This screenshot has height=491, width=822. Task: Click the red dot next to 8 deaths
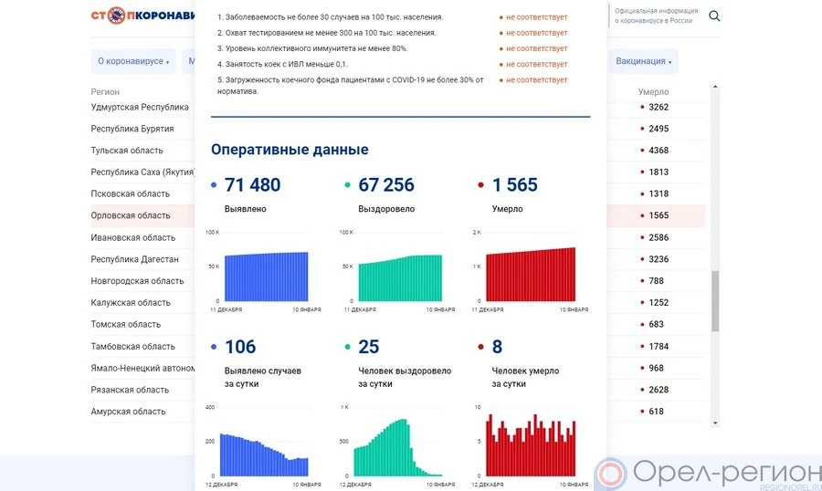click(x=480, y=348)
